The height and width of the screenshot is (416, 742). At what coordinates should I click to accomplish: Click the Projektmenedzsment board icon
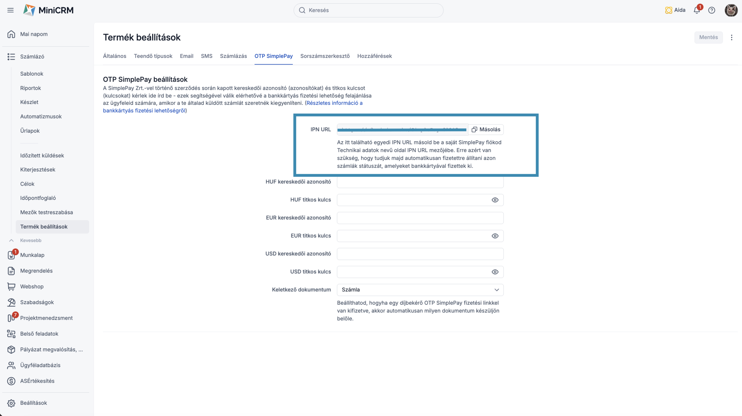coord(11,318)
